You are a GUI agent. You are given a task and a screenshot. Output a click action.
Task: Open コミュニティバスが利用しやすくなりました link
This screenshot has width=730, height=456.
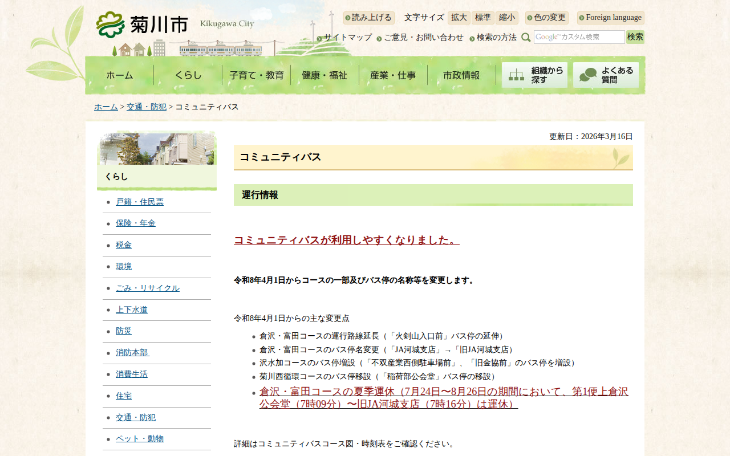click(x=347, y=240)
